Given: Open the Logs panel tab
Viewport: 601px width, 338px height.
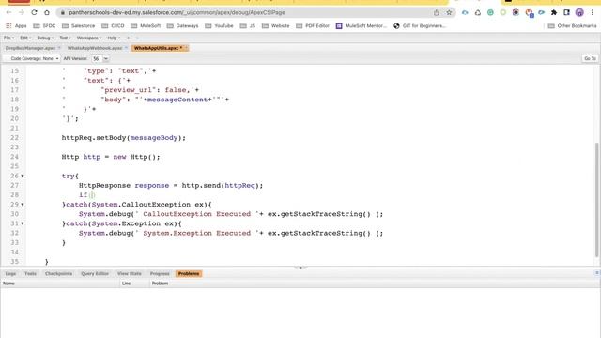Looking at the screenshot, I should coord(10,273).
